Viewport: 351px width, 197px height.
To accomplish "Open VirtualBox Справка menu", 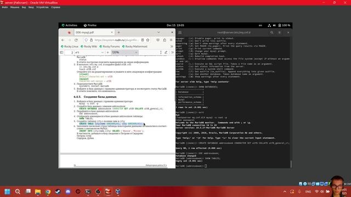I will pos(55,7).
